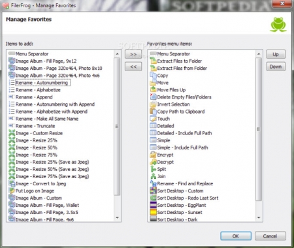The image size is (294, 248).
Task: Click scroll up arrow in Items to add list
Action: (x=117, y=54)
